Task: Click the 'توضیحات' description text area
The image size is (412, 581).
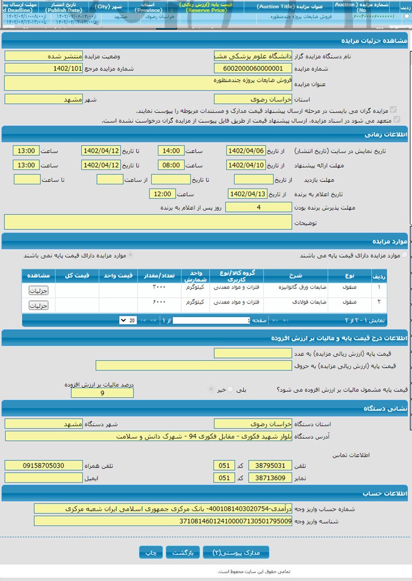Action: 148,222
